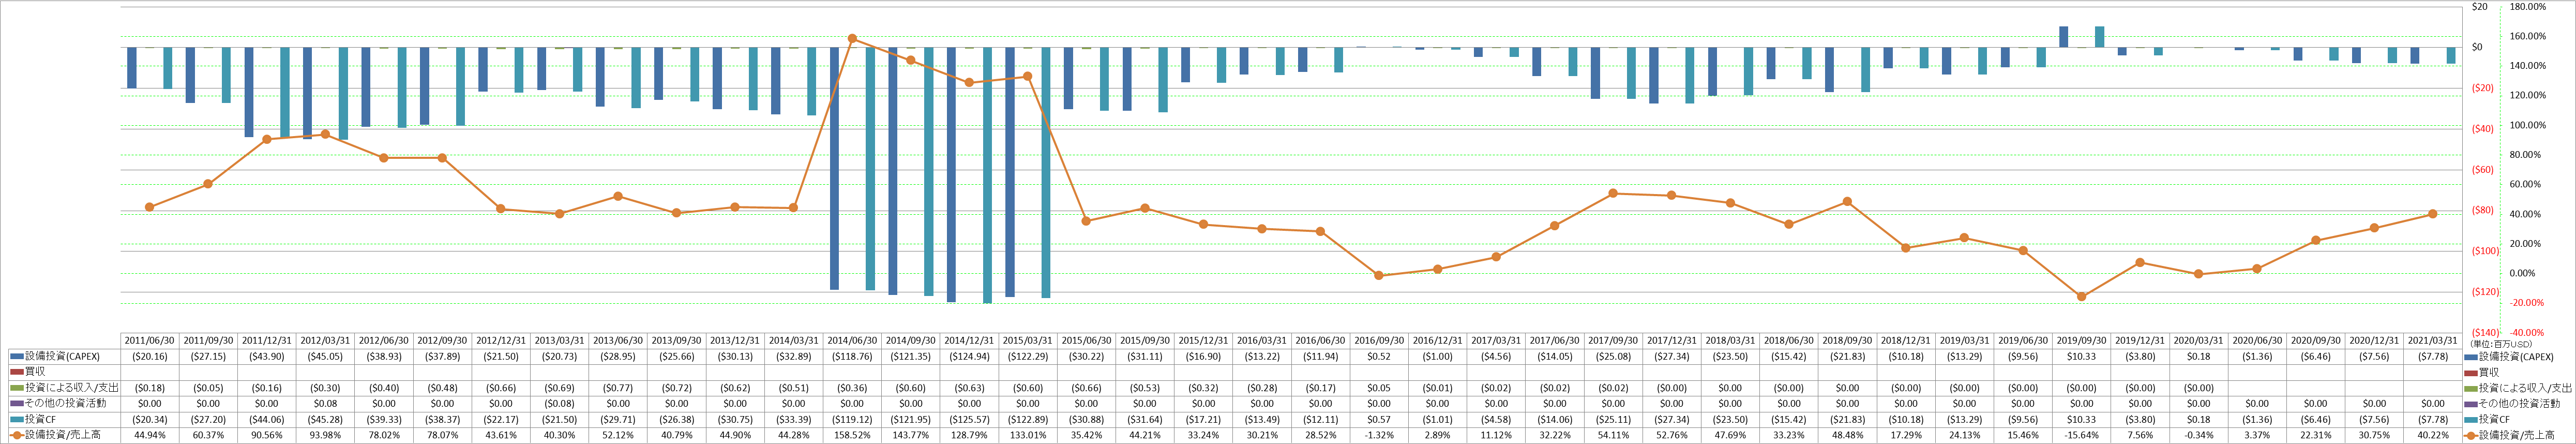Click the -0.34% cell under 2020/03/31

2199,435
